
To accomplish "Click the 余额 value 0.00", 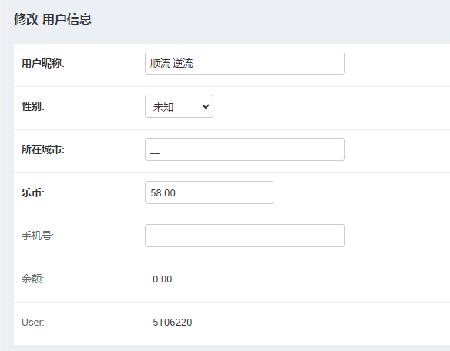I will point(162,279).
